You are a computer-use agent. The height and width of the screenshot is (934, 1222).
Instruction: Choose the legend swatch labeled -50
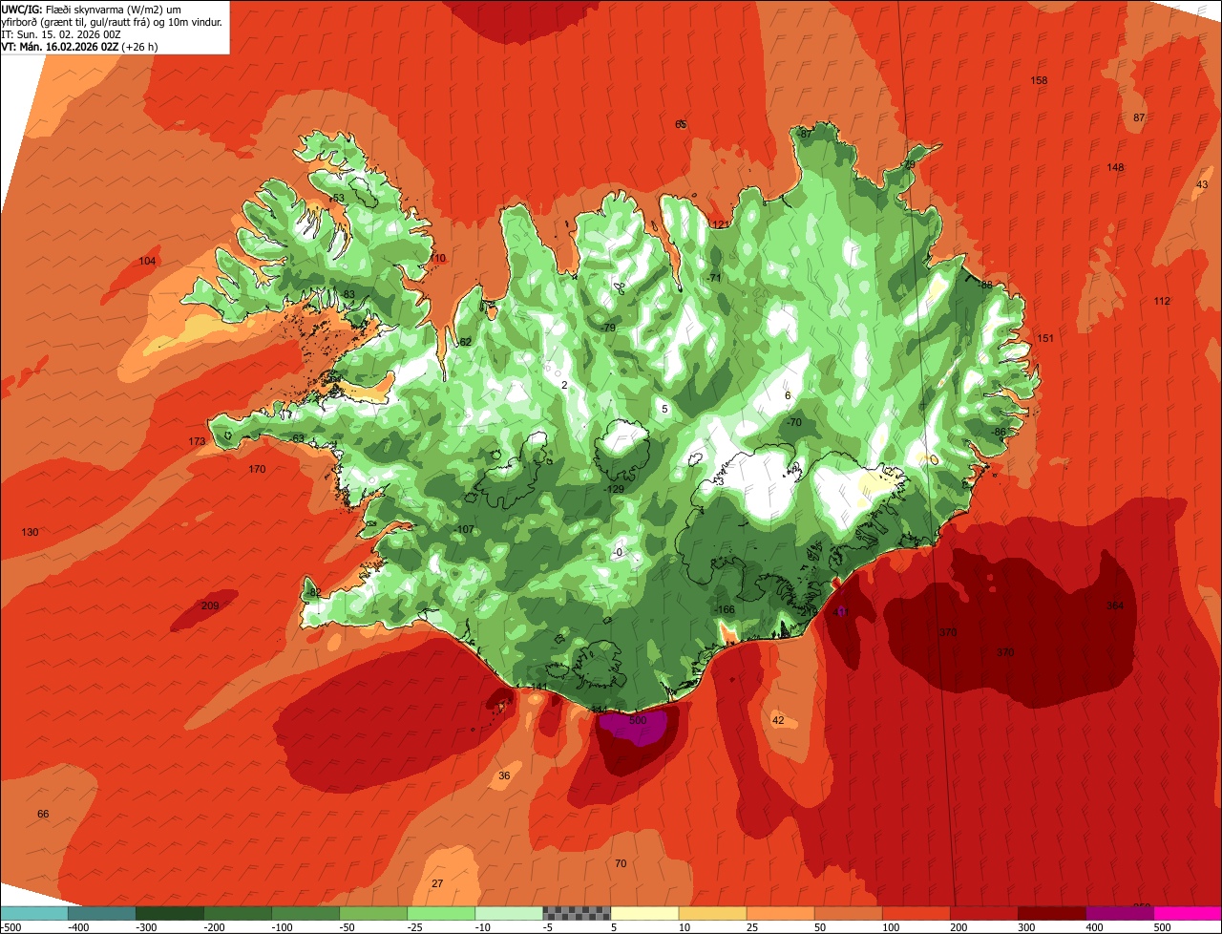click(x=372, y=912)
